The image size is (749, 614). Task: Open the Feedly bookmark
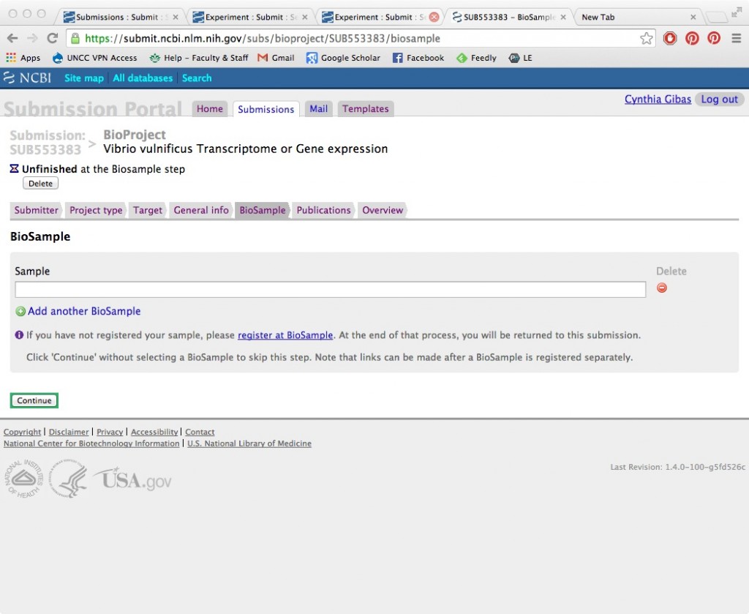pos(476,58)
